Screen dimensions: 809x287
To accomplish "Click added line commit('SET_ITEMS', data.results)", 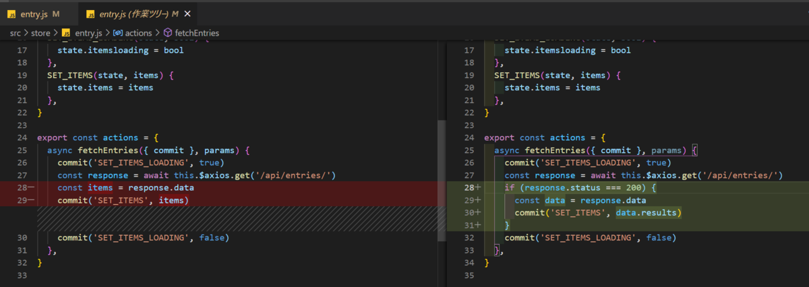I will [x=599, y=213].
